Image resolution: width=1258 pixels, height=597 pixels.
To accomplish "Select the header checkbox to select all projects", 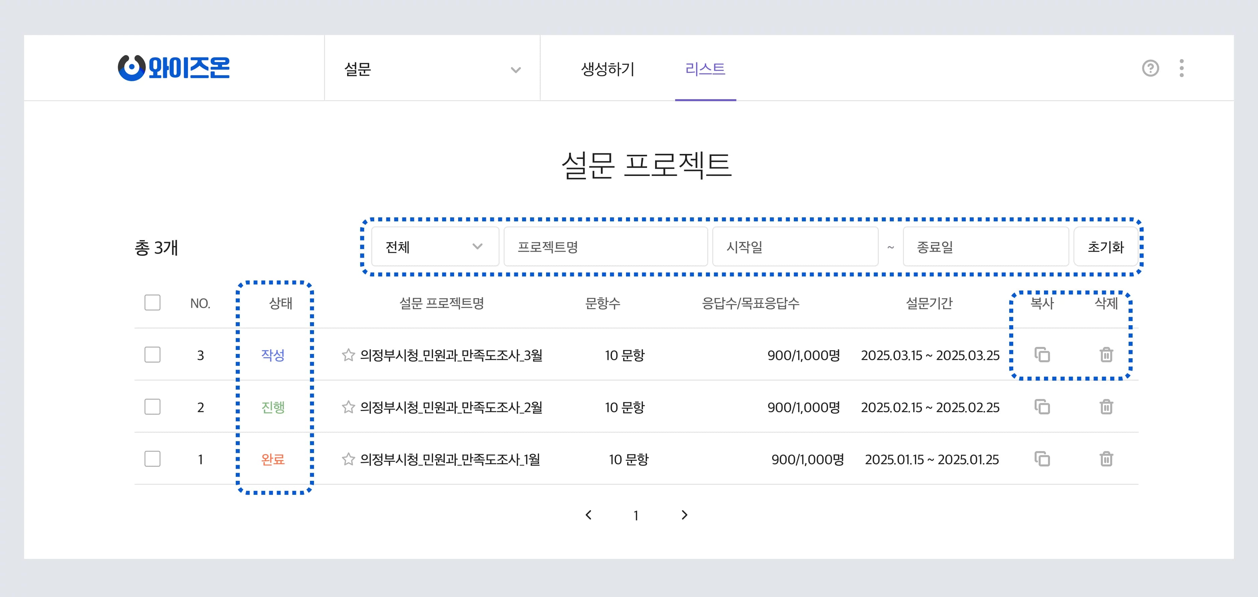I will [152, 303].
